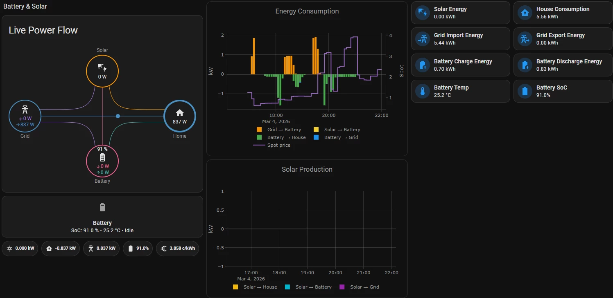Open the Solar Energy 0.00 kWh card
613x298 pixels.
[x=460, y=13]
